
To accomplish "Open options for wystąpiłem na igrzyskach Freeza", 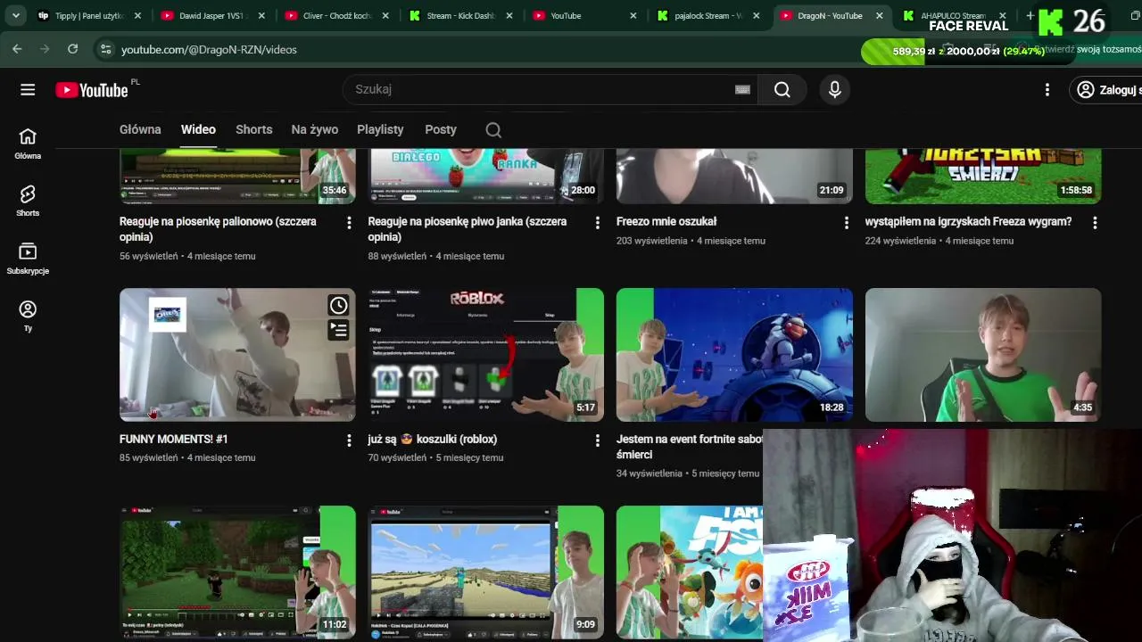I will 1095,223.
